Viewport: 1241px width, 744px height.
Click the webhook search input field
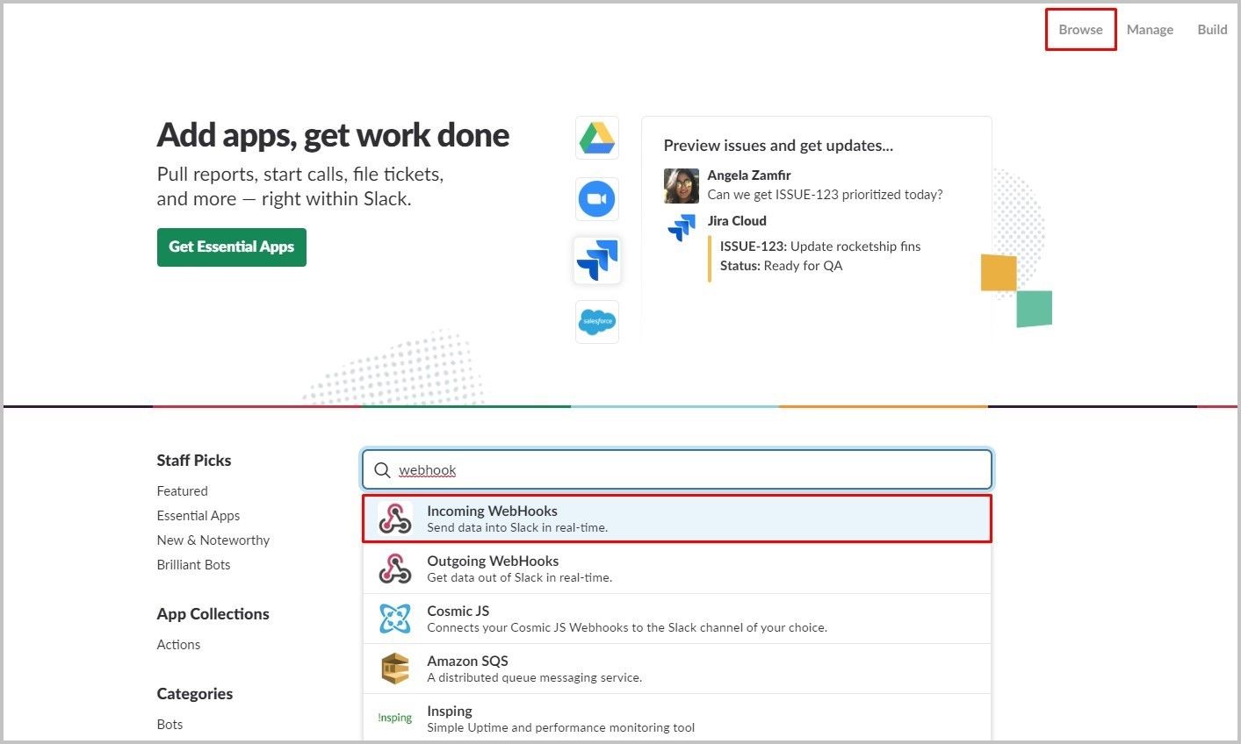coord(677,470)
